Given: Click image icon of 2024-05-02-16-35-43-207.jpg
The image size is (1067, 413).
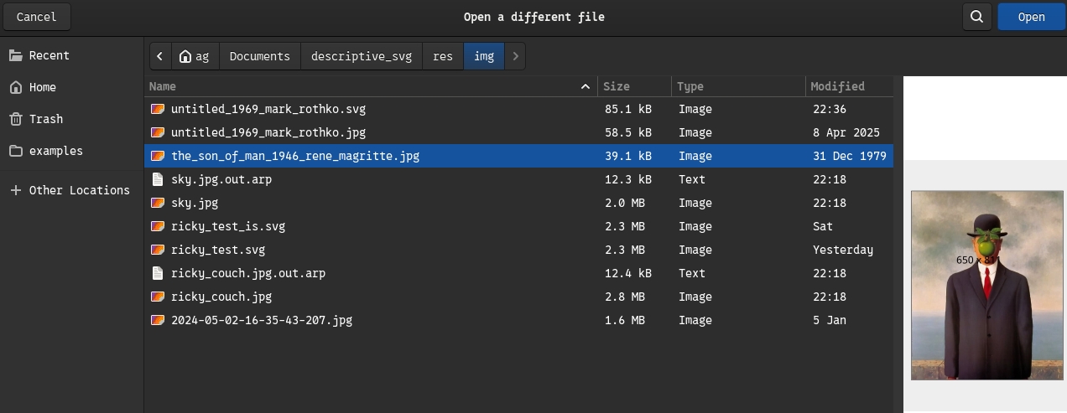Looking at the screenshot, I should click(x=157, y=320).
